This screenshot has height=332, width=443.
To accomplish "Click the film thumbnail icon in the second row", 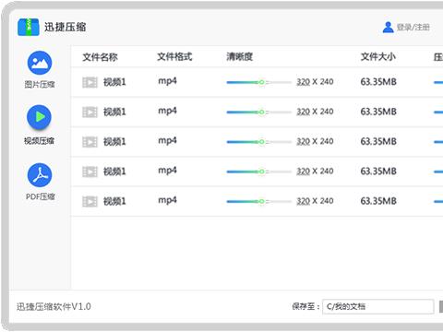I will point(90,113).
